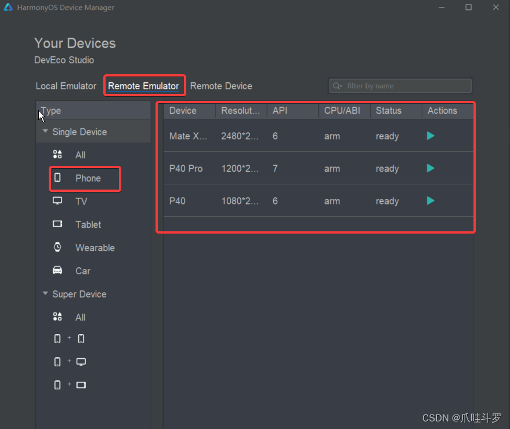
Task: Switch to the Local Emulator tab
Action: [66, 86]
